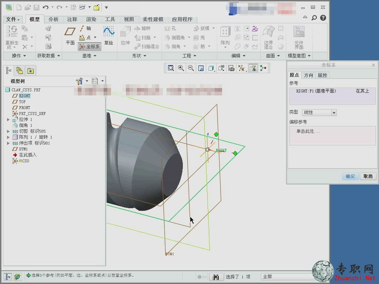Viewport: 379px width, 284px height.
Task: Select the 点 (Point) datum tool
Action: click(x=86, y=37)
